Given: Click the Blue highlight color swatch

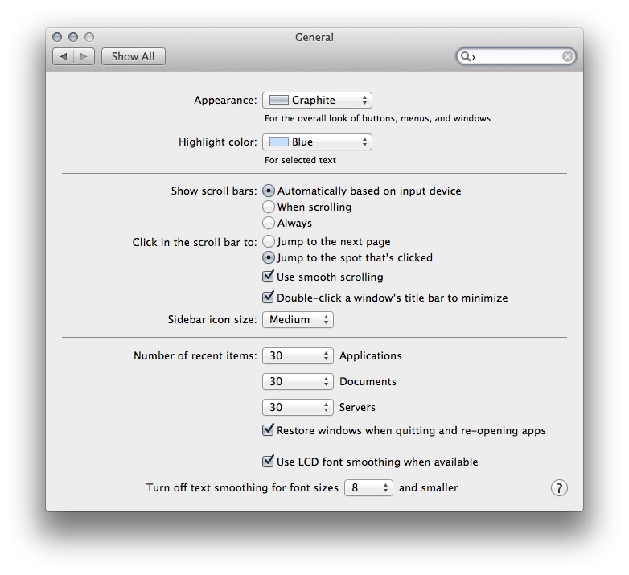Looking at the screenshot, I should pyautogui.click(x=279, y=142).
